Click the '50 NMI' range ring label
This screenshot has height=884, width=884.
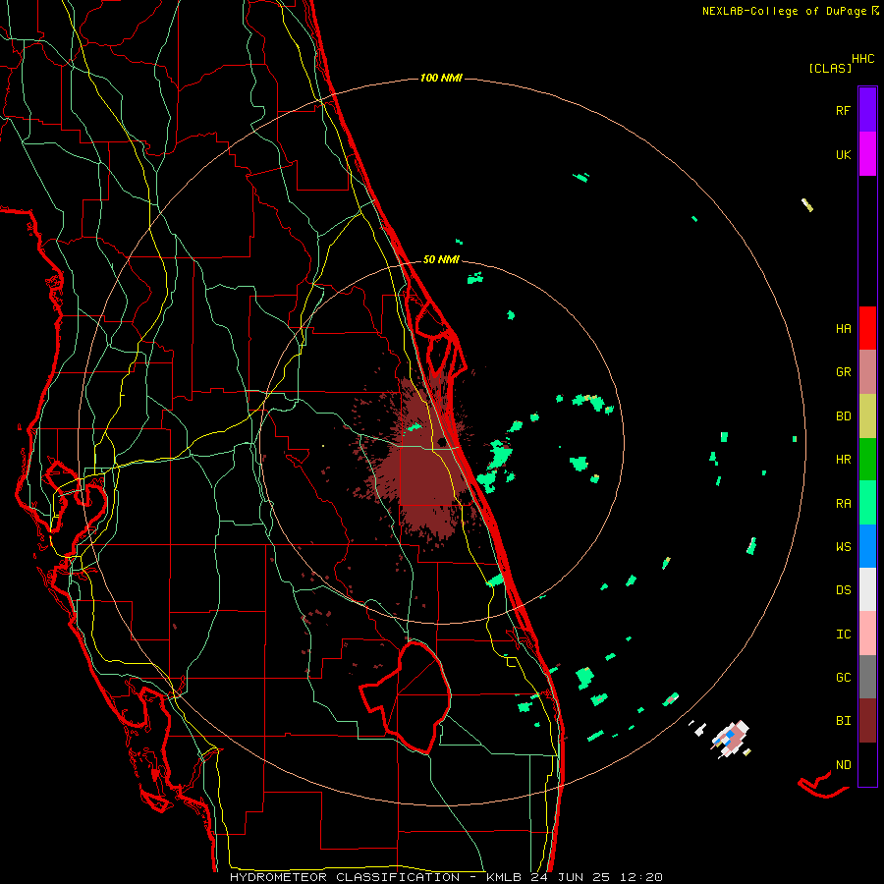(x=441, y=259)
